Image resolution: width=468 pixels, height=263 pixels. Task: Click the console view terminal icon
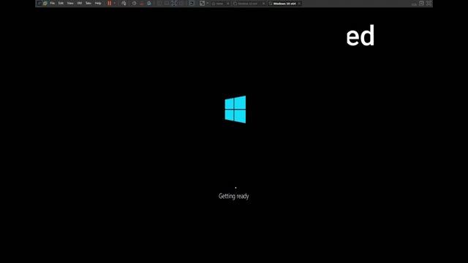[192, 3]
